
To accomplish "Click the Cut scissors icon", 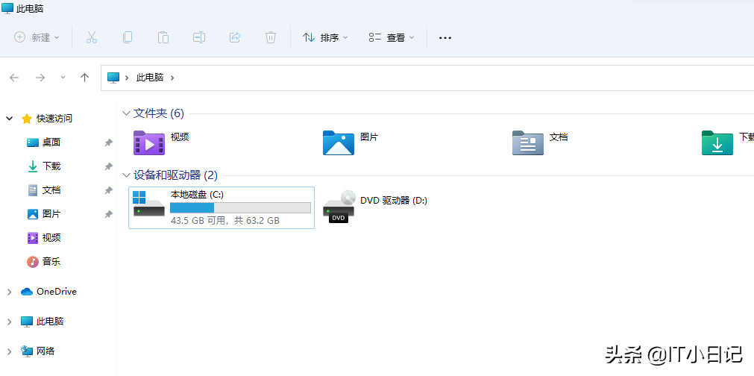I will pyautogui.click(x=92, y=37).
